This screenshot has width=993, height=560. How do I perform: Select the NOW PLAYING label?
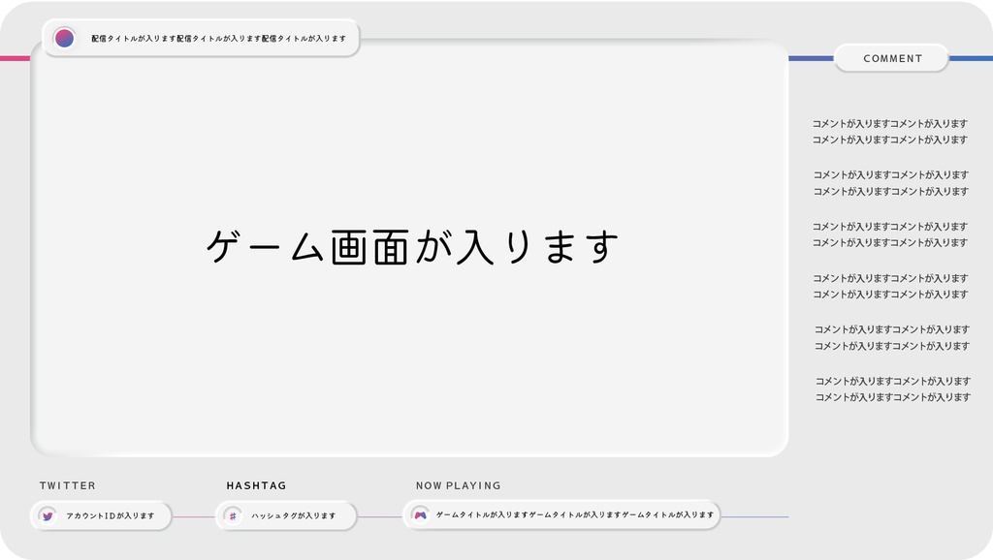click(457, 485)
